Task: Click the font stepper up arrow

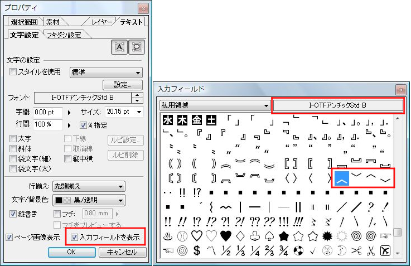Action: tap(137, 95)
